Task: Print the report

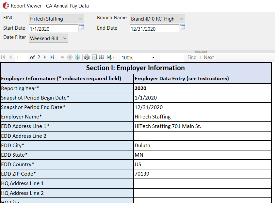Action: click(x=87, y=57)
